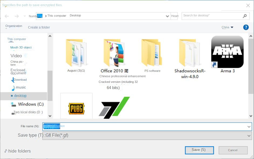Image resolution: width=254 pixels, height=159 pixels.
Task: Expand the File name history dropdown
Action: coord(249,126)
